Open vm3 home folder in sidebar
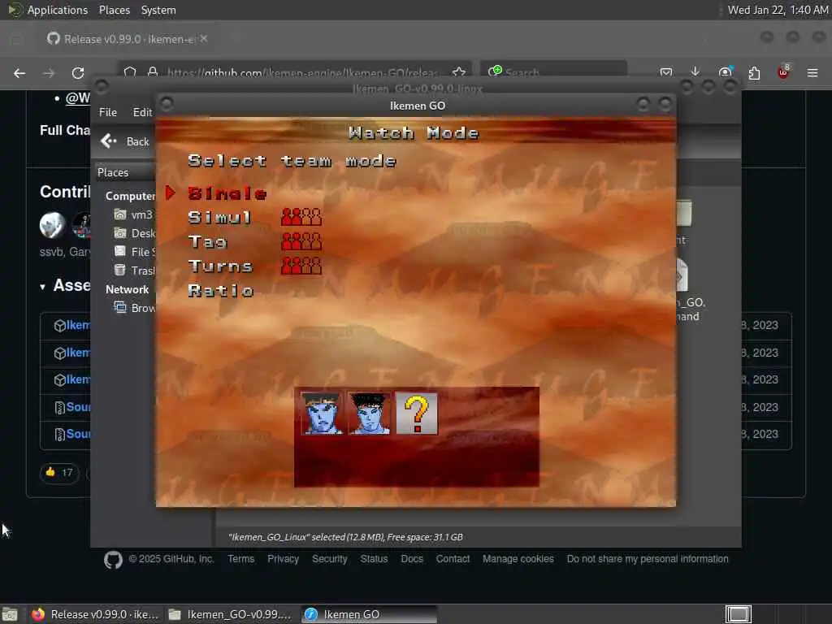This screenshot has height=624, width=832. click(134, 214)
